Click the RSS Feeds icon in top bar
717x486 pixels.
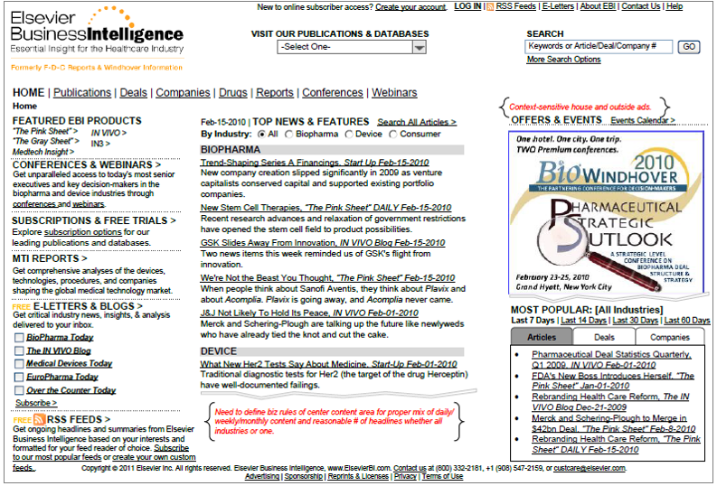tap(490, 7)
